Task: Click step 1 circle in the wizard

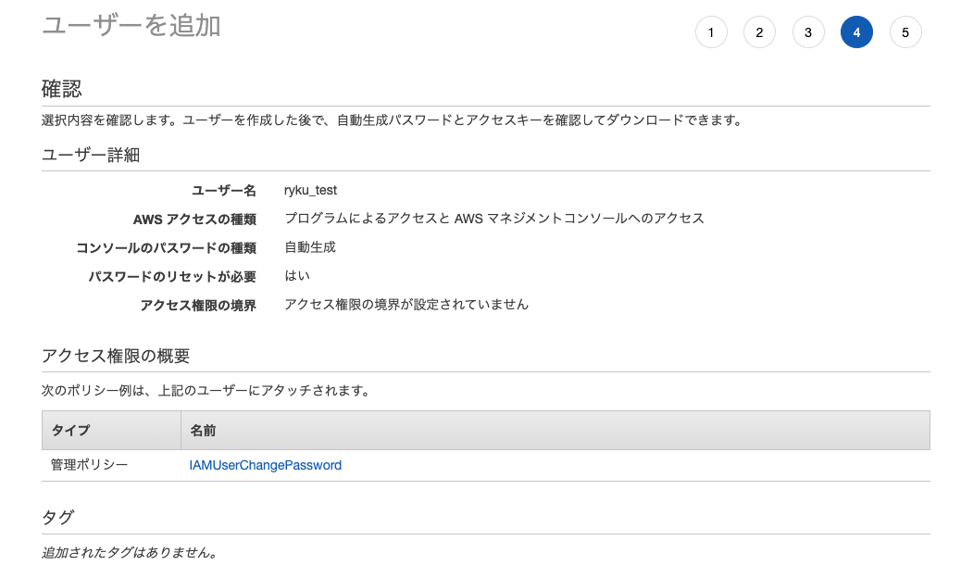Action: tap(711, 31)
